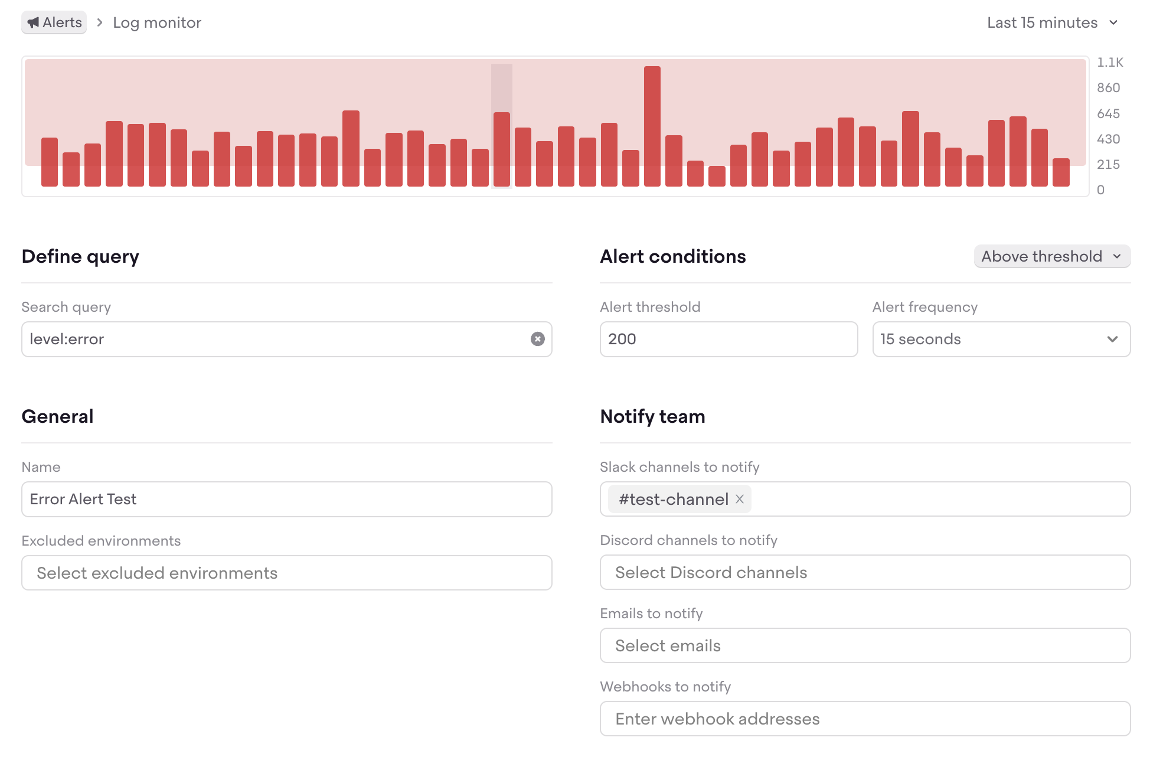Remove the #test-channel tag
Image resolution: width=1150 pixels, height=770 pixels.
(739, 500)
